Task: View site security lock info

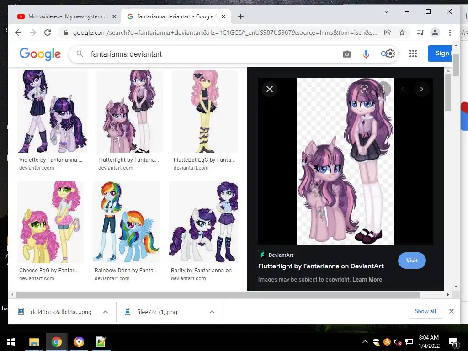Action: click(66, 32)
